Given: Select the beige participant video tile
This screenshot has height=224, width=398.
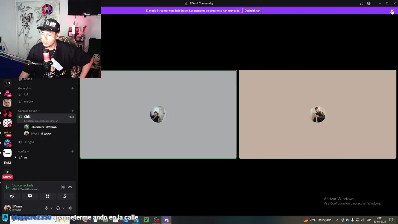Looking at the screenshot, I should 317,114.
